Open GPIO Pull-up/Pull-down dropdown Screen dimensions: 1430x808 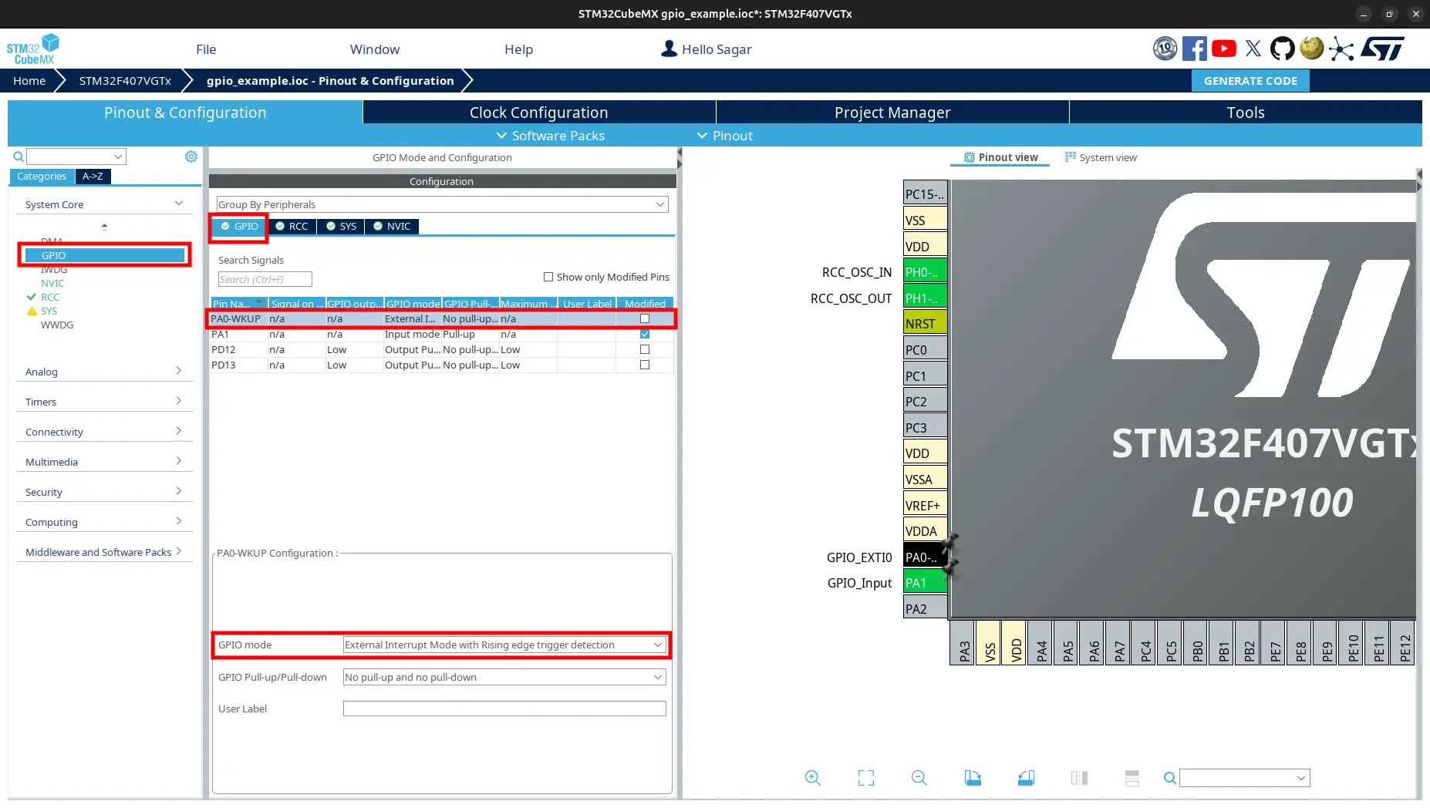504,677
